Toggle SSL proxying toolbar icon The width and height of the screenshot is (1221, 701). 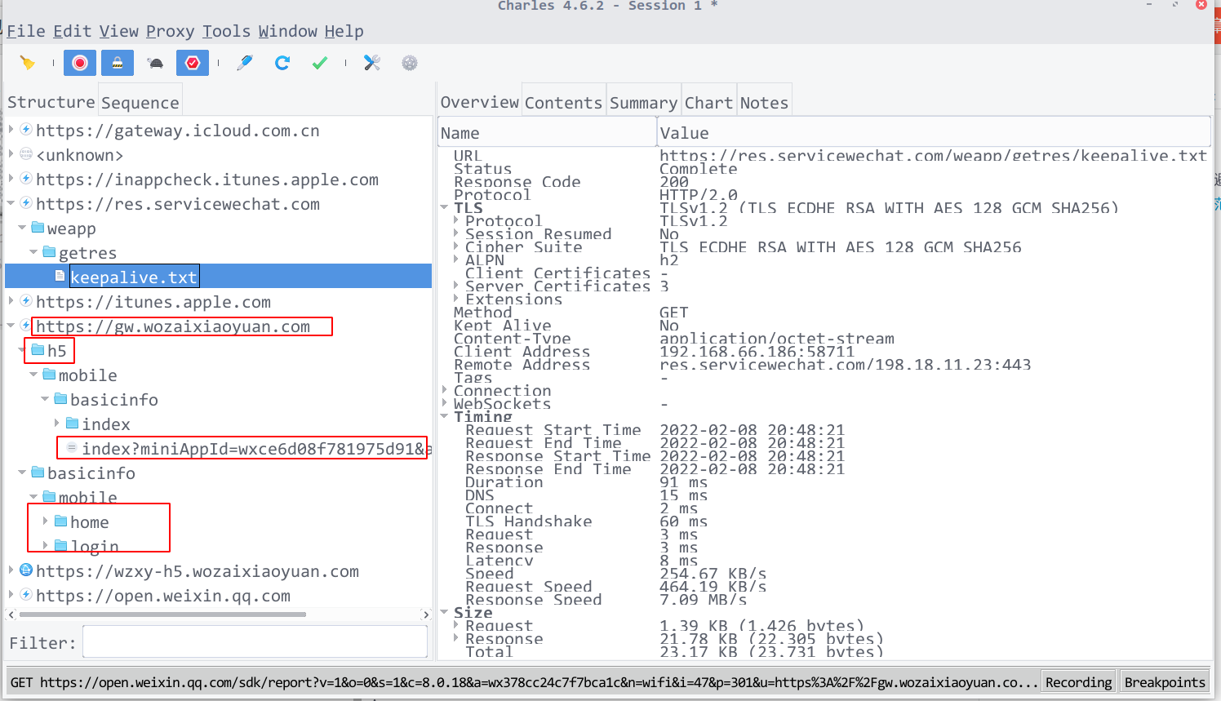pos(118,63)
